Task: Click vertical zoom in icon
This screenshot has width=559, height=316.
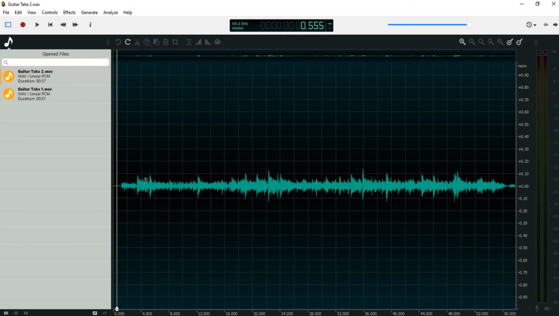Action: click(x=510, y=42)
